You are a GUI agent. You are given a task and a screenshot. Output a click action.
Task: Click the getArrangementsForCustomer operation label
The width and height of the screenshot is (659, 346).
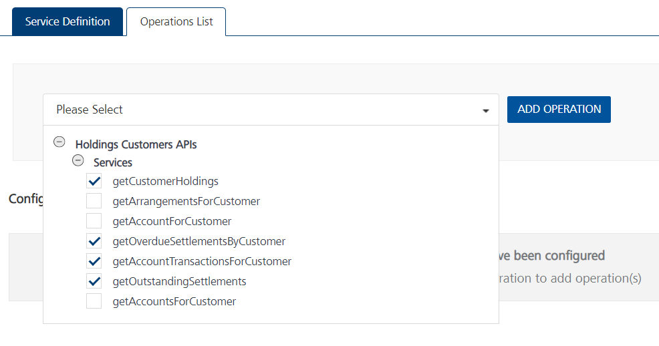[186, 201]
